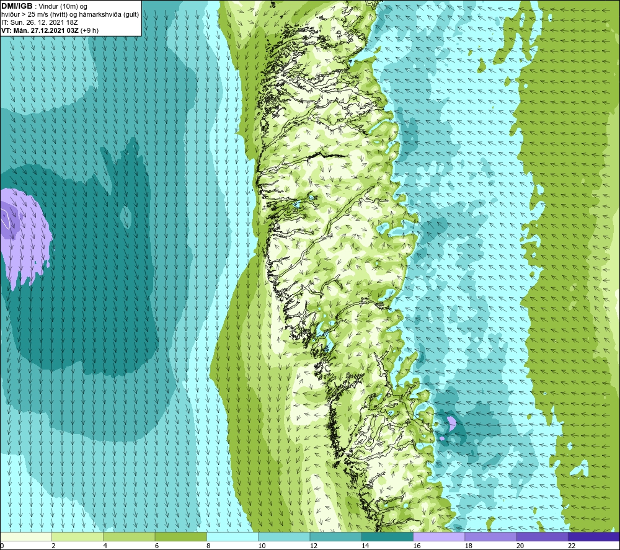Click the scale label '8'
The height and width of the screenshot is (550, 620).
click(x=208, y=546)
